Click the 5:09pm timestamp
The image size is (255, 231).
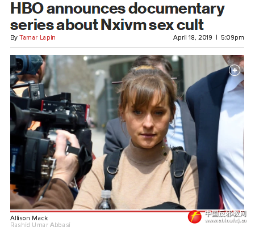pyautogui.click(x=232, y=37)
